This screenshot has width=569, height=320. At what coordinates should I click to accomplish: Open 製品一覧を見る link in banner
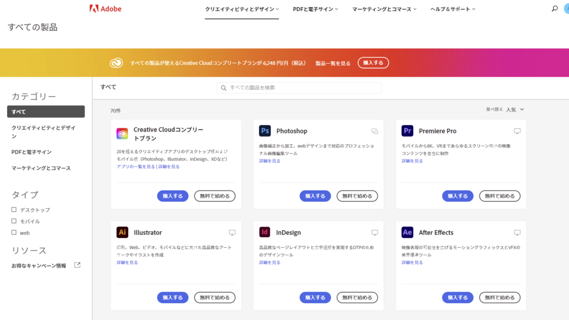pos(333,63)
